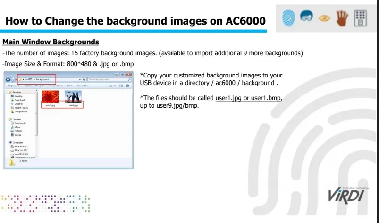Click the New folder button
This screenshot has width=379, height=223.
pyautogui.click(x=83, y=86)
